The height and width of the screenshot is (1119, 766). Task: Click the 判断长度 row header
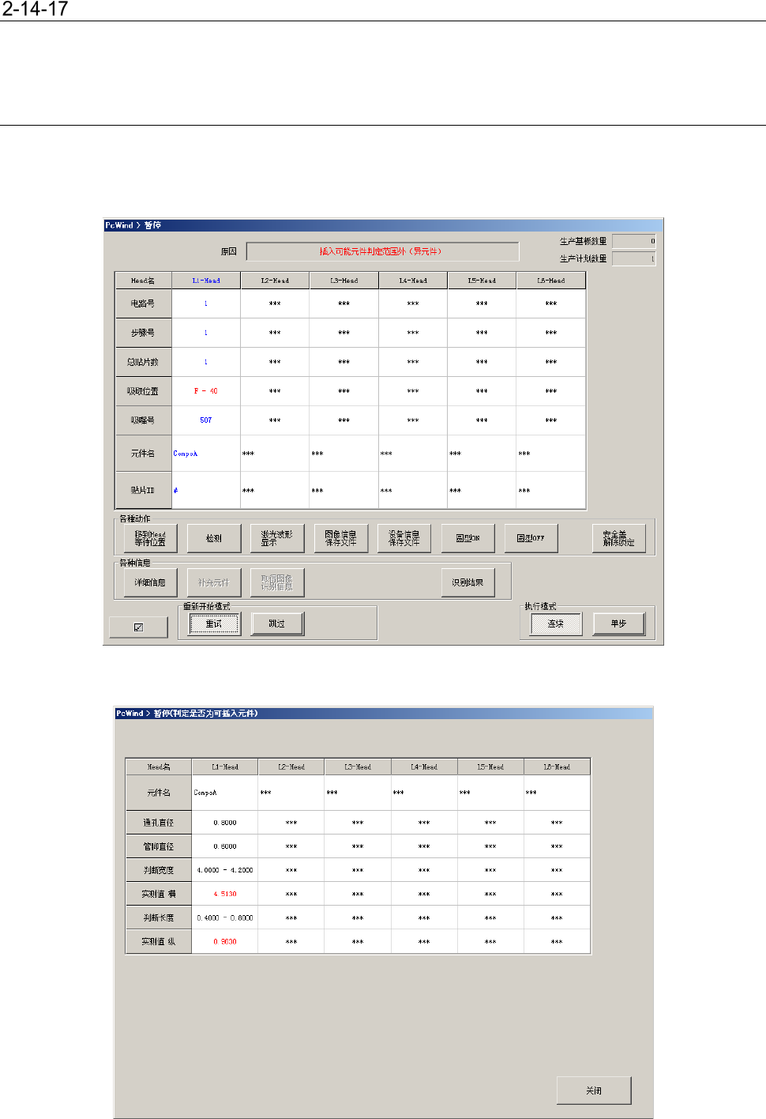[159, 917]
